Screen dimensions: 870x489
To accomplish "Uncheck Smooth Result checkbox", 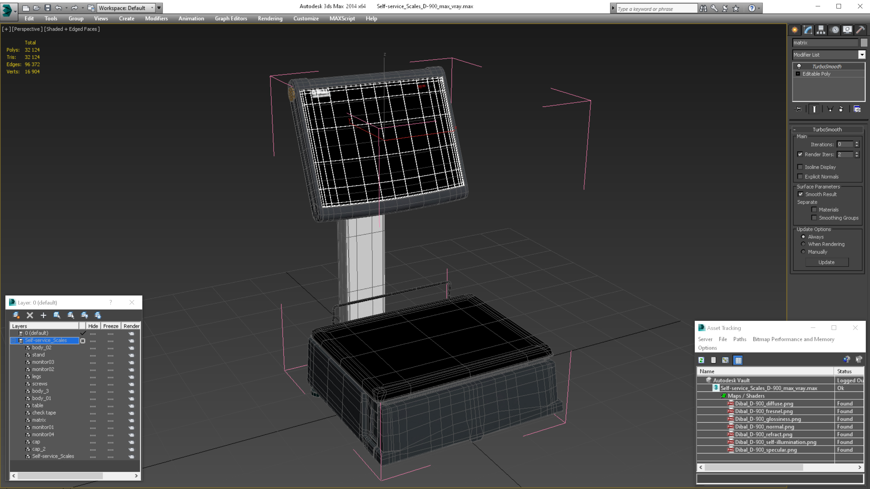I will [x=801, y=194].
